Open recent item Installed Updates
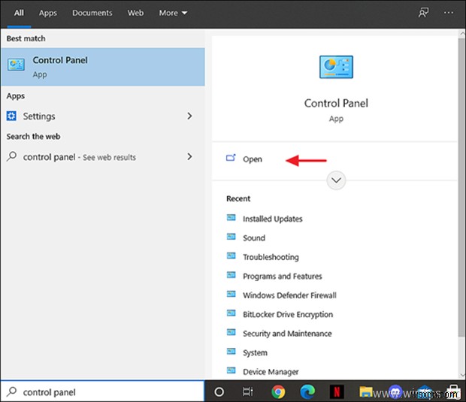 pos(273,219)
